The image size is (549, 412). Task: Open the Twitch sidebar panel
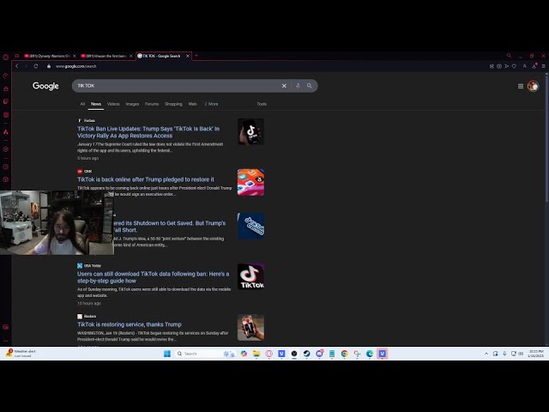pos(6,101)
